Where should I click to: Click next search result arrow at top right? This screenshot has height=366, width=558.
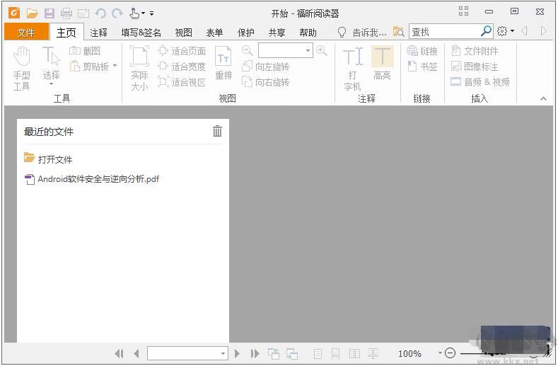pyautogui.click(x=543, y=31)
